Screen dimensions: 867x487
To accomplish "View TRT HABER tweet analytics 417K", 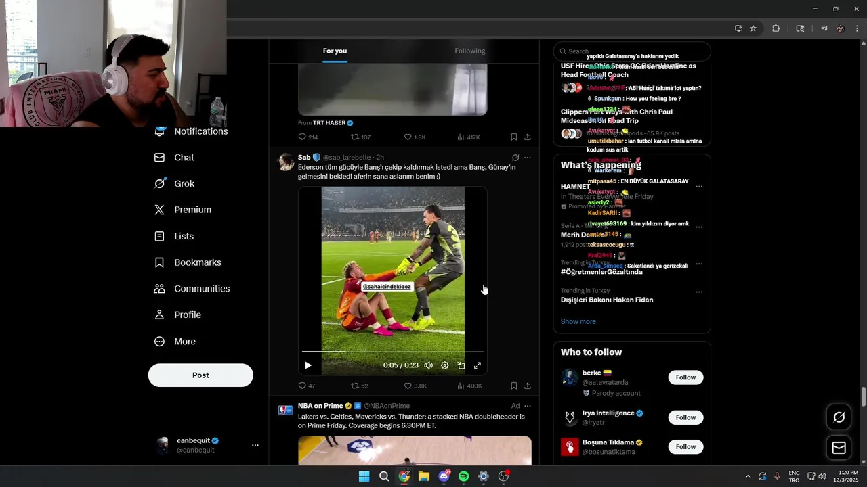I will pyautogui.click(x=469, y=137).
